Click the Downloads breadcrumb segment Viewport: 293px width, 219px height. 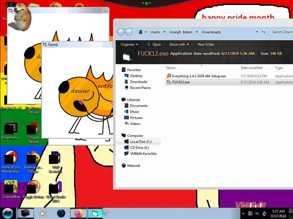[211, 32]
